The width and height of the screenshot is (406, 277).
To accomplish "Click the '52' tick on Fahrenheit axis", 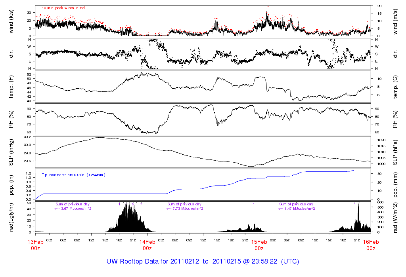I will click(29, 74).
